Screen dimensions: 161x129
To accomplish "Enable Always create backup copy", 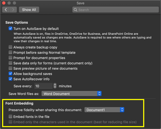I will (11, 47).
